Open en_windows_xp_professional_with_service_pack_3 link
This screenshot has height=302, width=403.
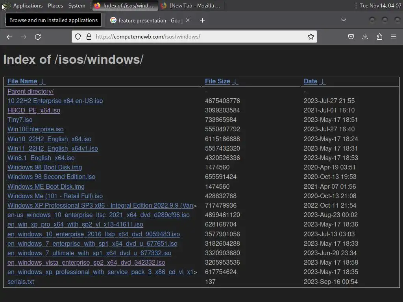click(x=100, y=272)
